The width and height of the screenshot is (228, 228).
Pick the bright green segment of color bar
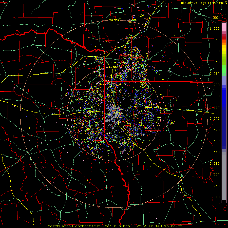[224, 69]
